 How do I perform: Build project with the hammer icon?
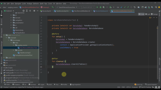pyautogui.click(x=53, y=7)
